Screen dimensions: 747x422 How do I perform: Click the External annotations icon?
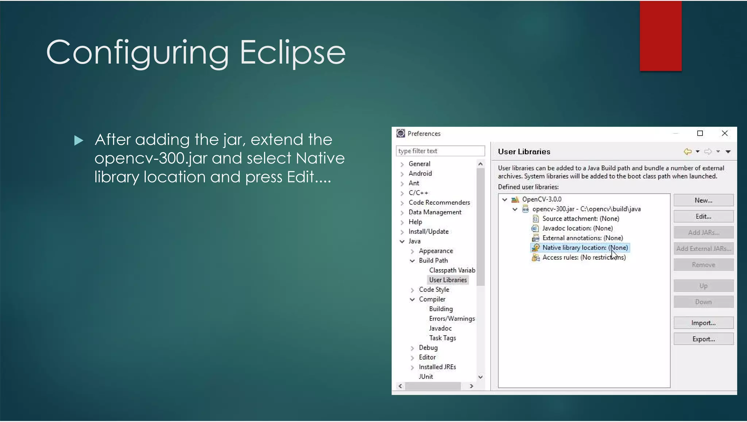535,238
